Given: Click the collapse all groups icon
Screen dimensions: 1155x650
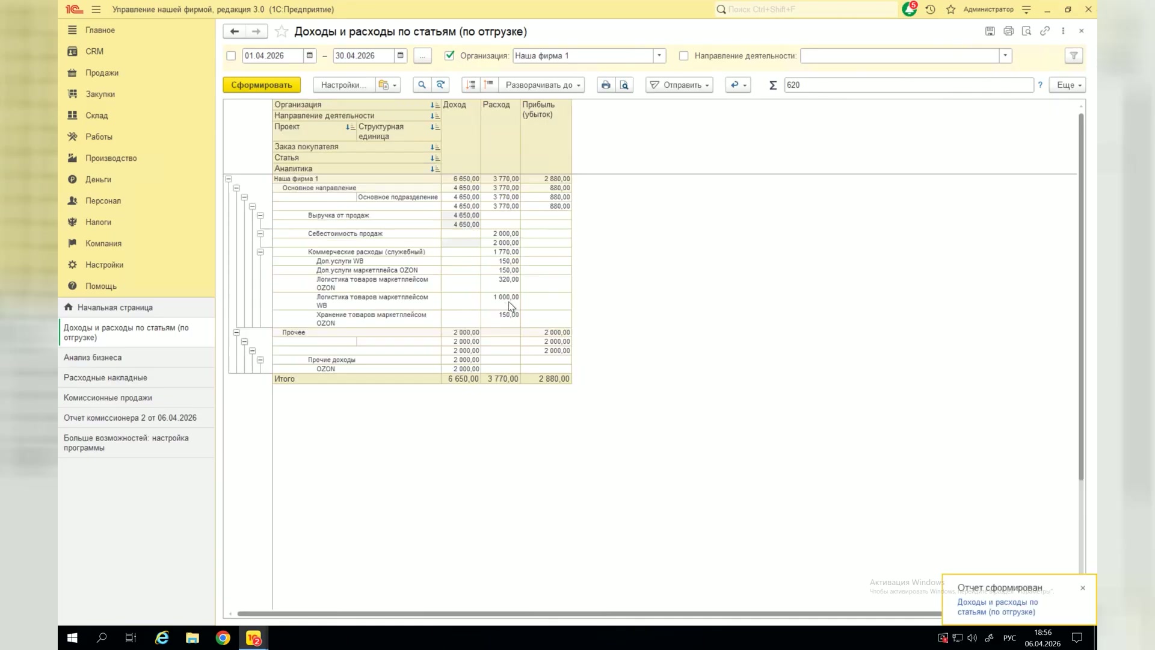Looking at the screenshot, I should click(489, 85).
